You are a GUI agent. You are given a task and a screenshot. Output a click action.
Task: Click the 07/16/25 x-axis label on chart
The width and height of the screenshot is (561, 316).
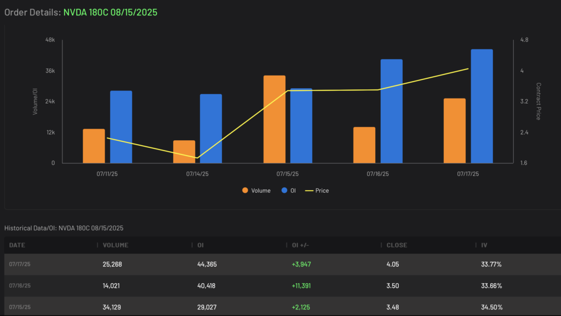pos(377,174)
